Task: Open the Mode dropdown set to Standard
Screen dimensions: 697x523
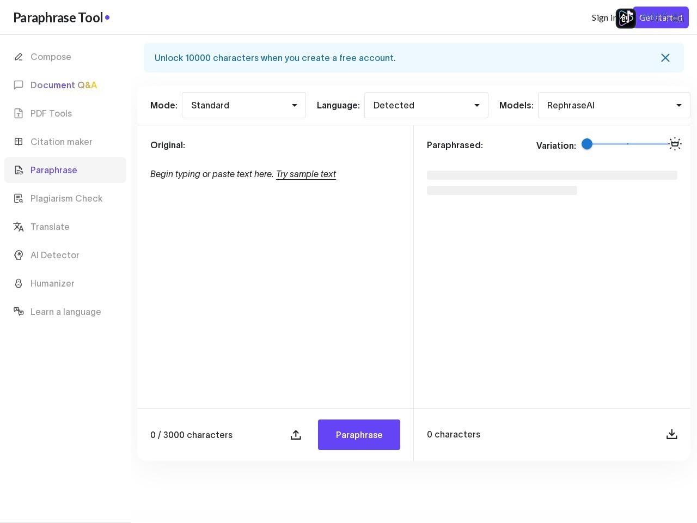Action: pos(244,105)
